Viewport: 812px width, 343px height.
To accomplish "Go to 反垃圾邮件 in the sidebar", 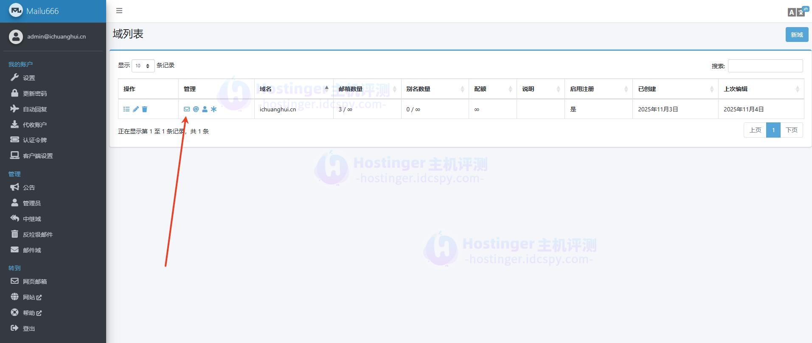I will (37, 235).
